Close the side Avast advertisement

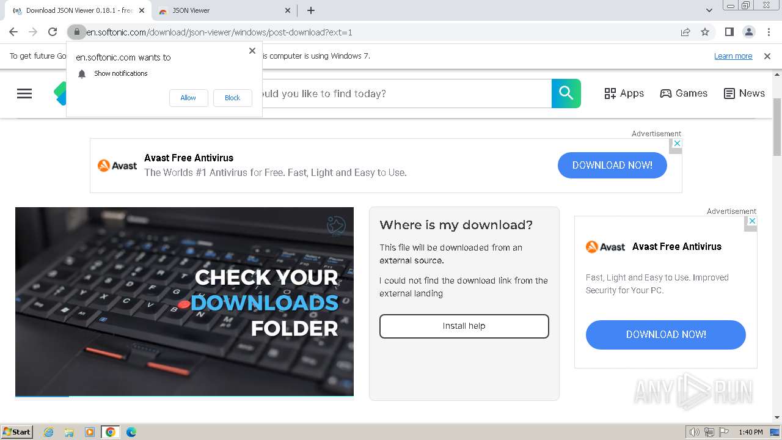pyautogui.click(x=752, y=221)
